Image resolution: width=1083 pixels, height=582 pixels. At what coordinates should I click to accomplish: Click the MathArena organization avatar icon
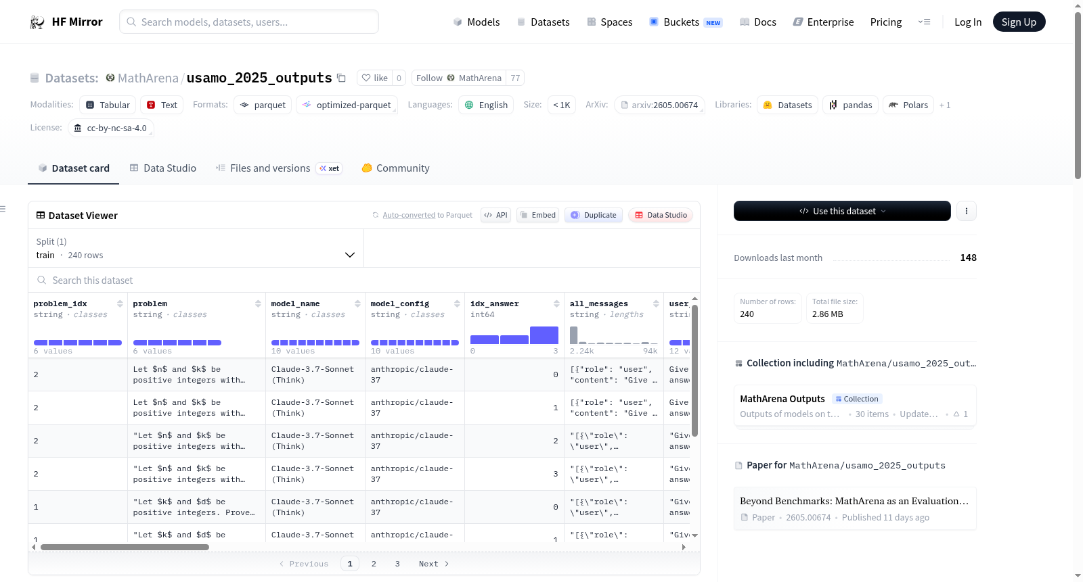click(110, 78)
